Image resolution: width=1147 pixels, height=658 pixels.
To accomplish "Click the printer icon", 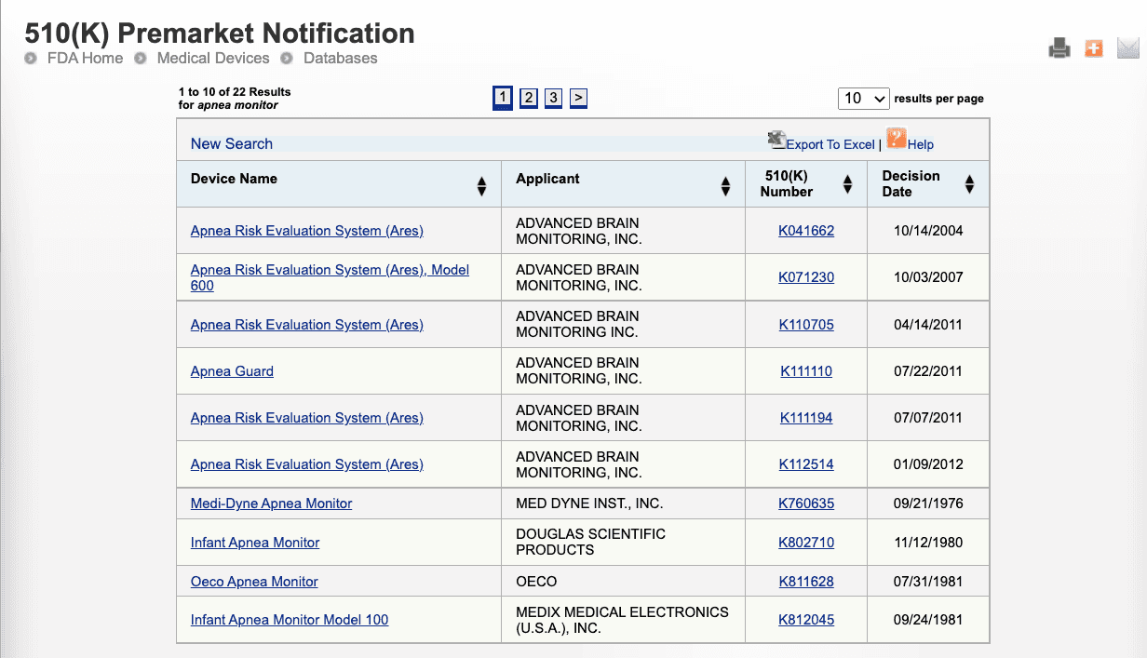I will point(1059,47).
